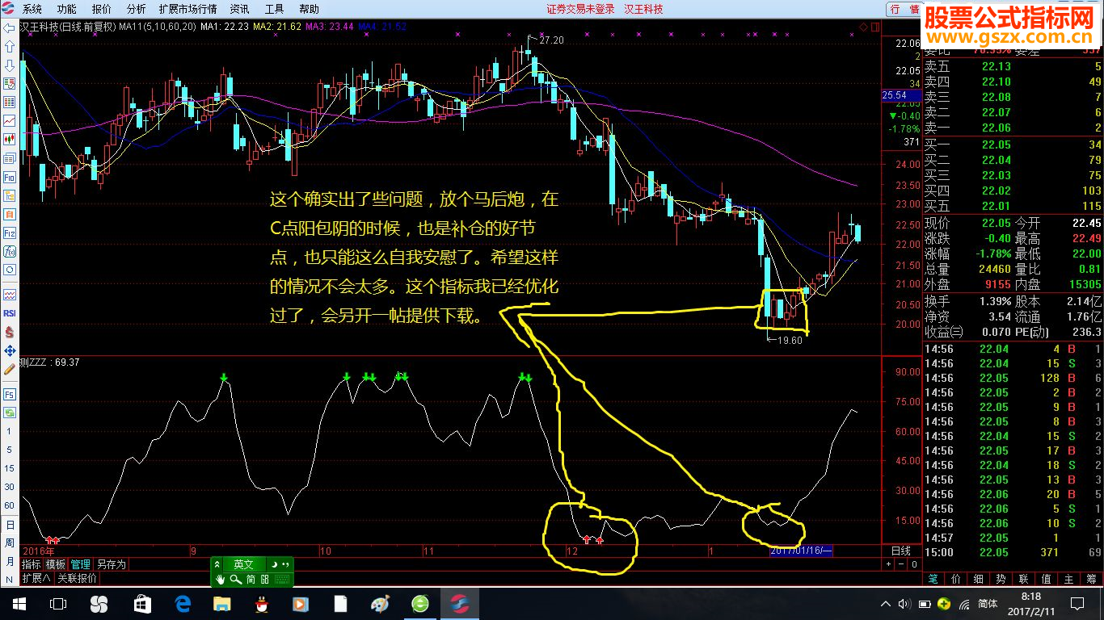Image resolution: width=1104 pixels, height=620 pixels.
Task: Switch to 30-minute period
Action: pyautogui.click(x=10, y=487)
